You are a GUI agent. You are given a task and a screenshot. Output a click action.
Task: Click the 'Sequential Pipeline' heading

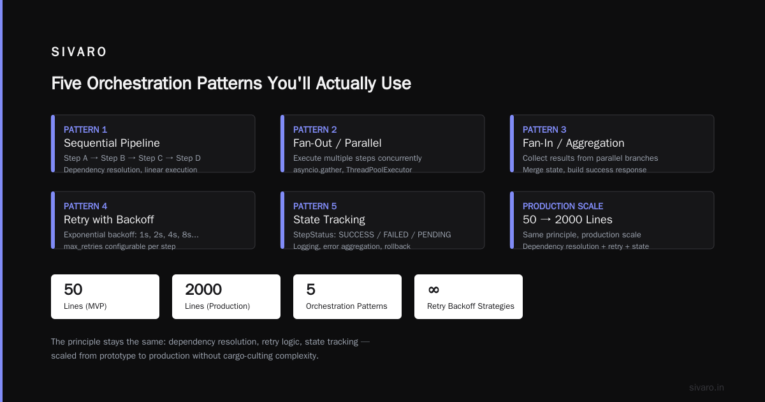(112, 143)
